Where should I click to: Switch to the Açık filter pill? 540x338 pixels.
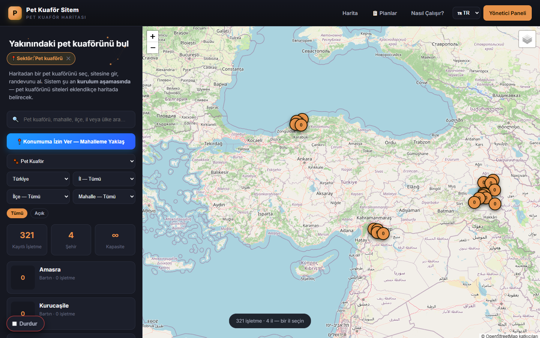point(39,213)
